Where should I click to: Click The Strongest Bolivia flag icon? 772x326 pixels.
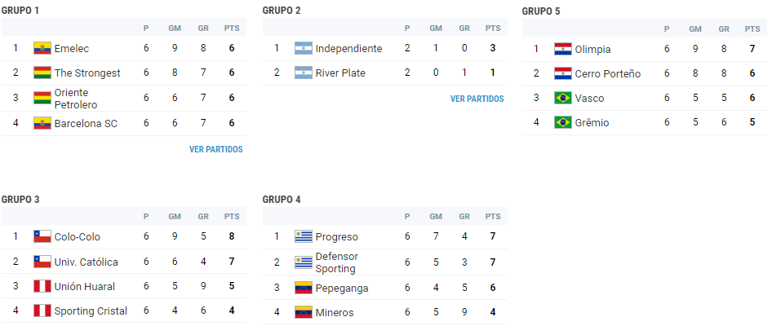coord(42,73)
